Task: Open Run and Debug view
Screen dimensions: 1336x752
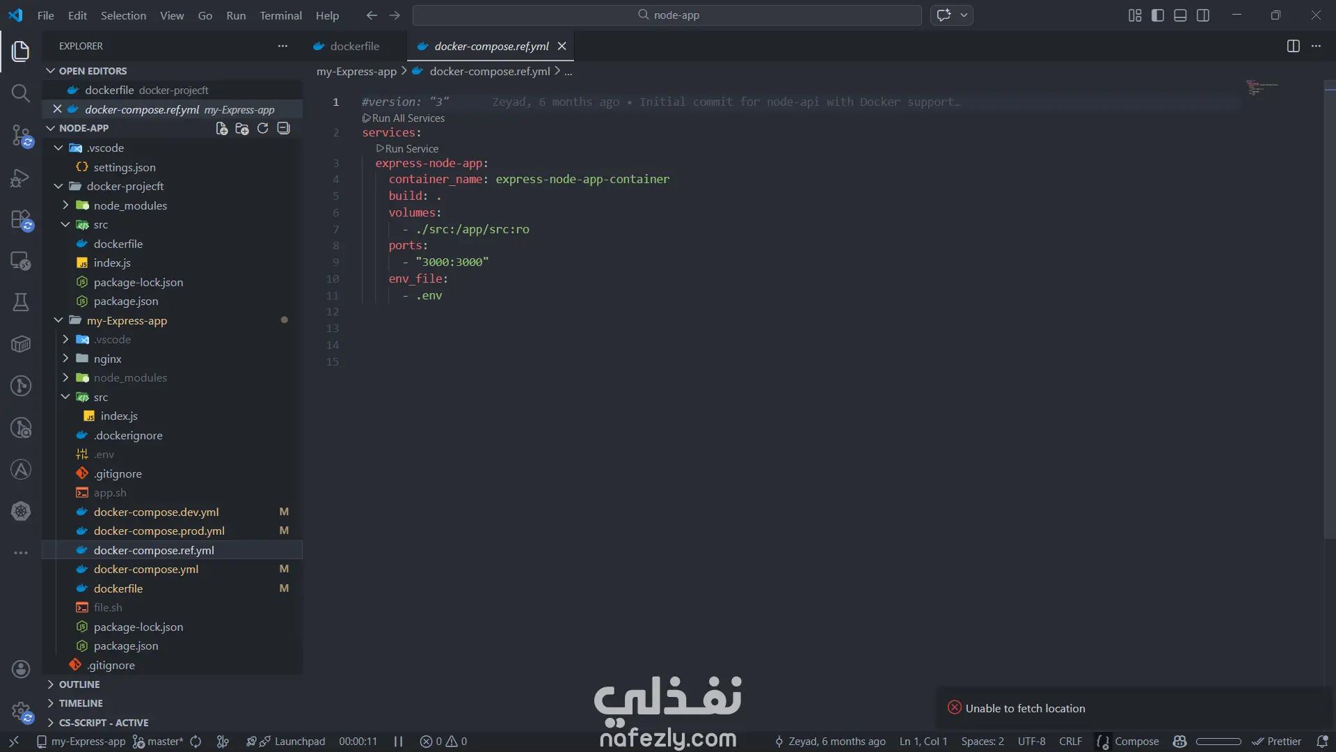Action: 21,178
